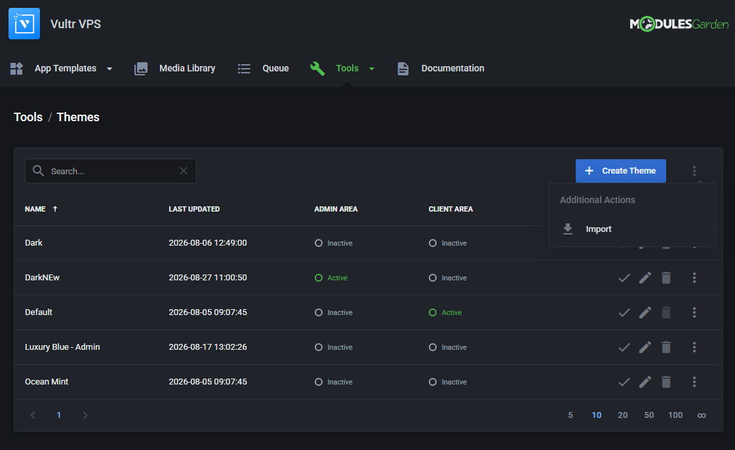
Task: Click the Media Library images icon
Action: (140, 68)
